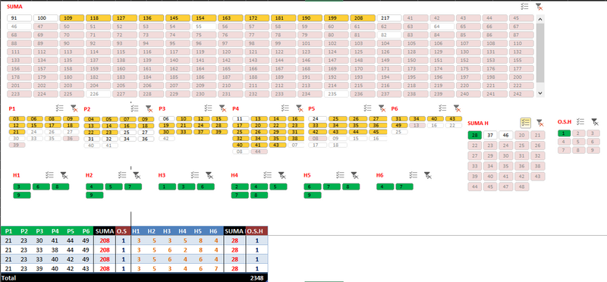Select item 4 in the H2 slicer

[x=94, y=186]
